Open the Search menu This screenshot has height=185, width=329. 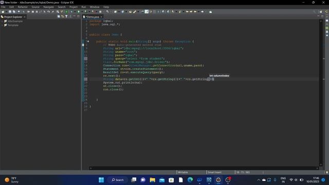pos(62,7)
